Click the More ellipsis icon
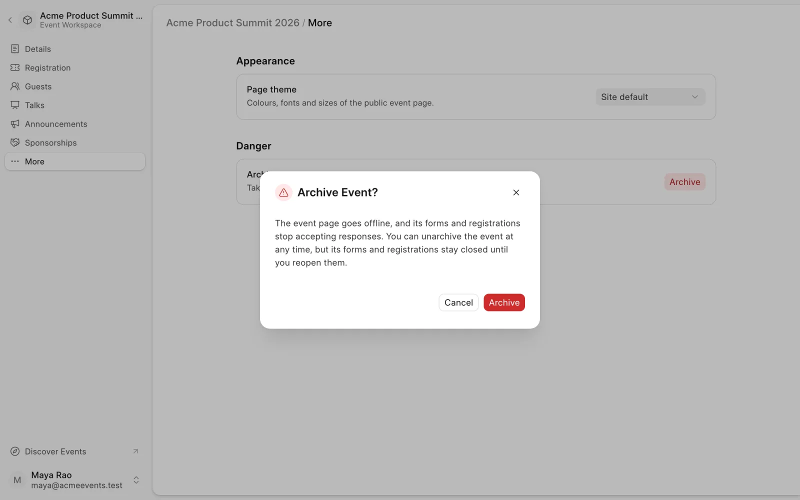Image resolution: width=800 pixels, height=500 pixels. click(x=15, y=161)
